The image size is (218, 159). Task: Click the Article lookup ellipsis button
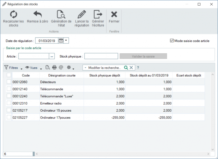click(x=52, y=56)
